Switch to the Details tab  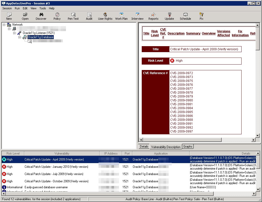pyautogui.click(x=144, y=147)
